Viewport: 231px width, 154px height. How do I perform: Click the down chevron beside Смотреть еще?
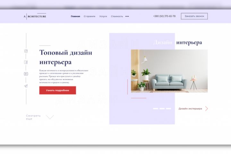click(x=50, y=117)
